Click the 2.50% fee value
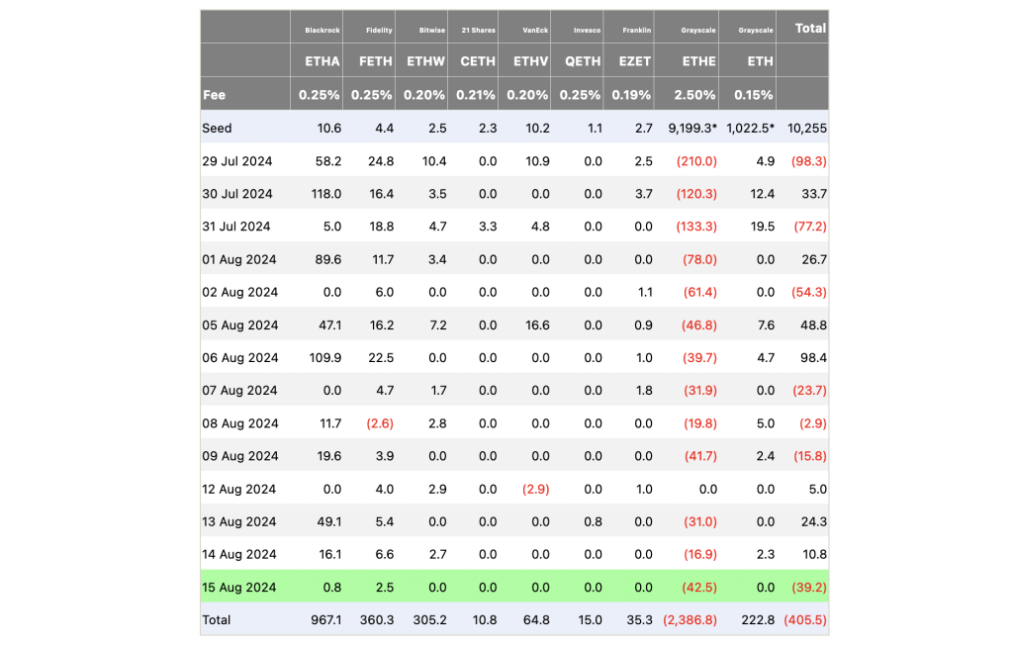1013x646 pixels. click(694, 95)
